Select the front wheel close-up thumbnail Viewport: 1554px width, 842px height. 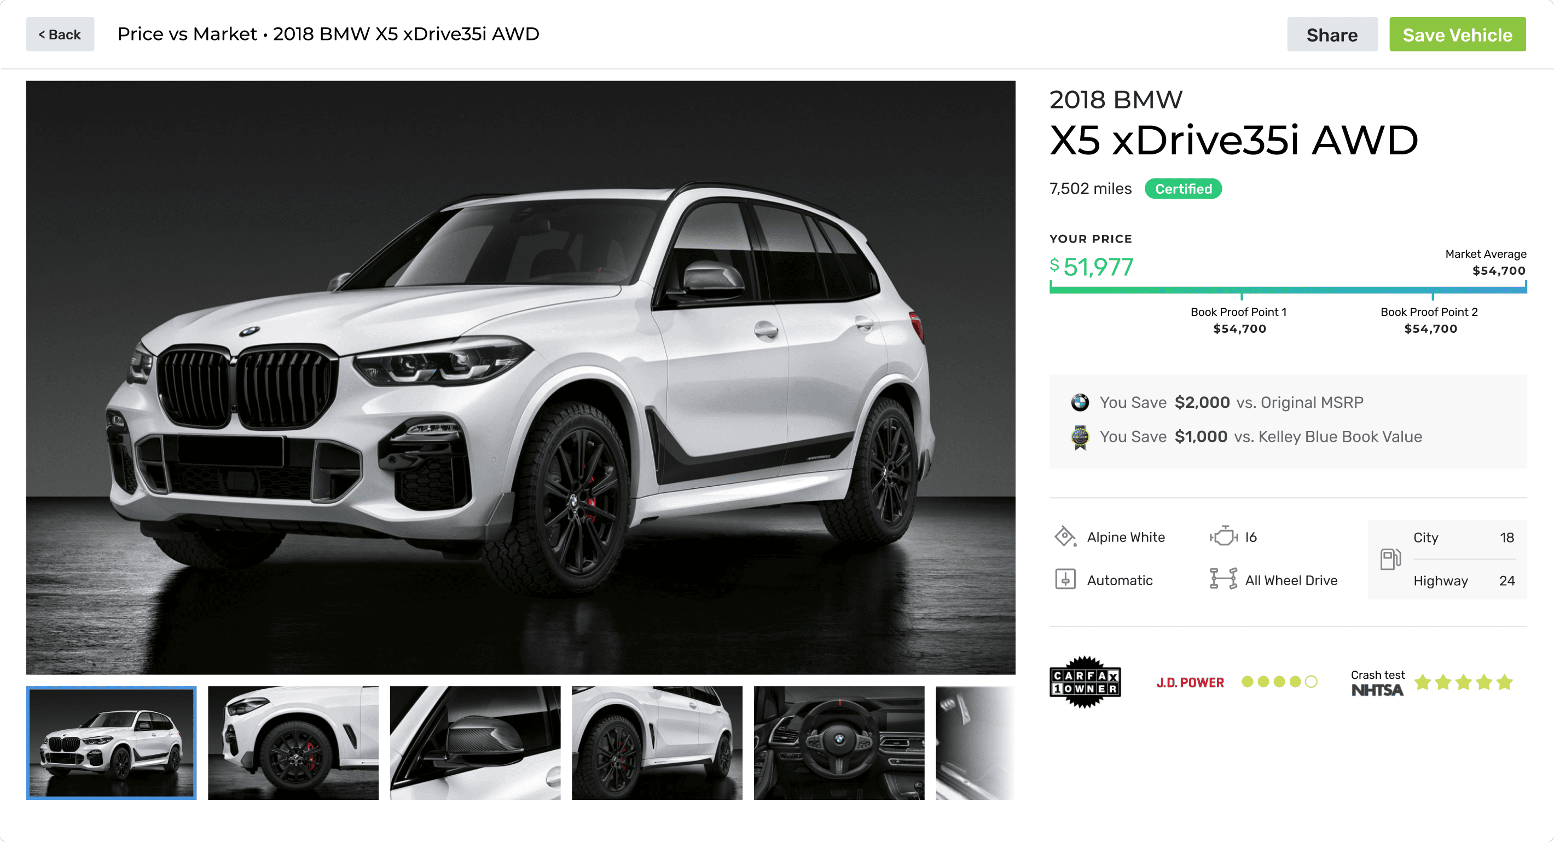(x=293, y=743)
